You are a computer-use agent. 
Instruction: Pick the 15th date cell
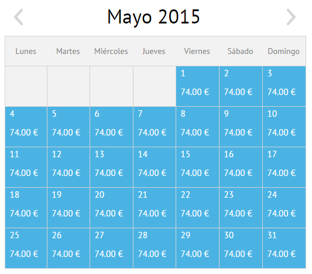[198, 167]
